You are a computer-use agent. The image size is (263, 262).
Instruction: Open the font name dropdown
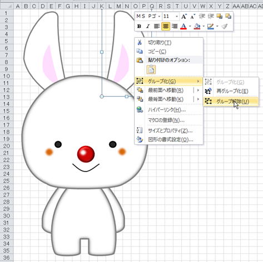coord(148,17)
